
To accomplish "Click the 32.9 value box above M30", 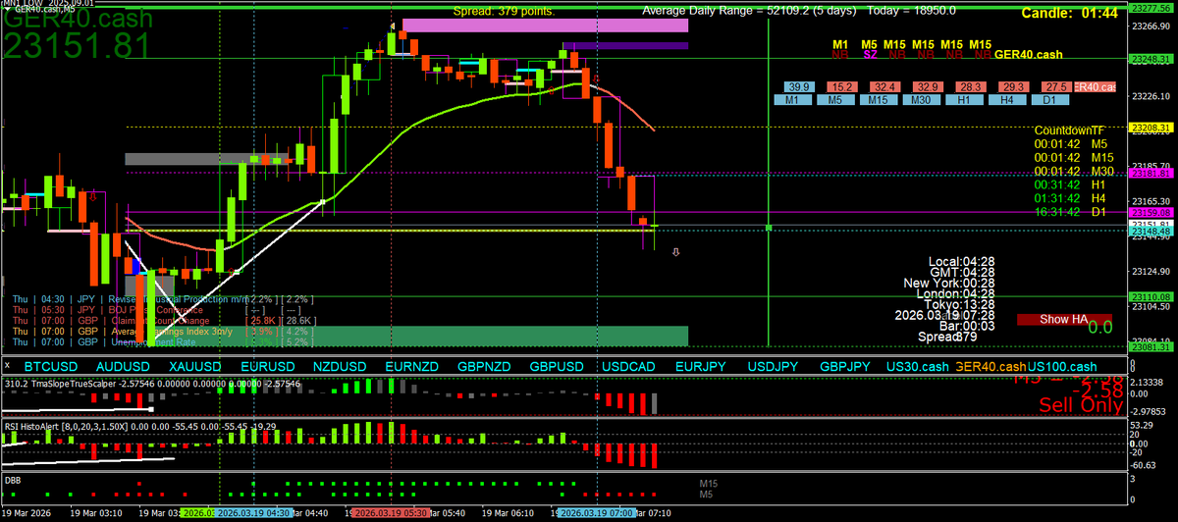I will (928, 87).
